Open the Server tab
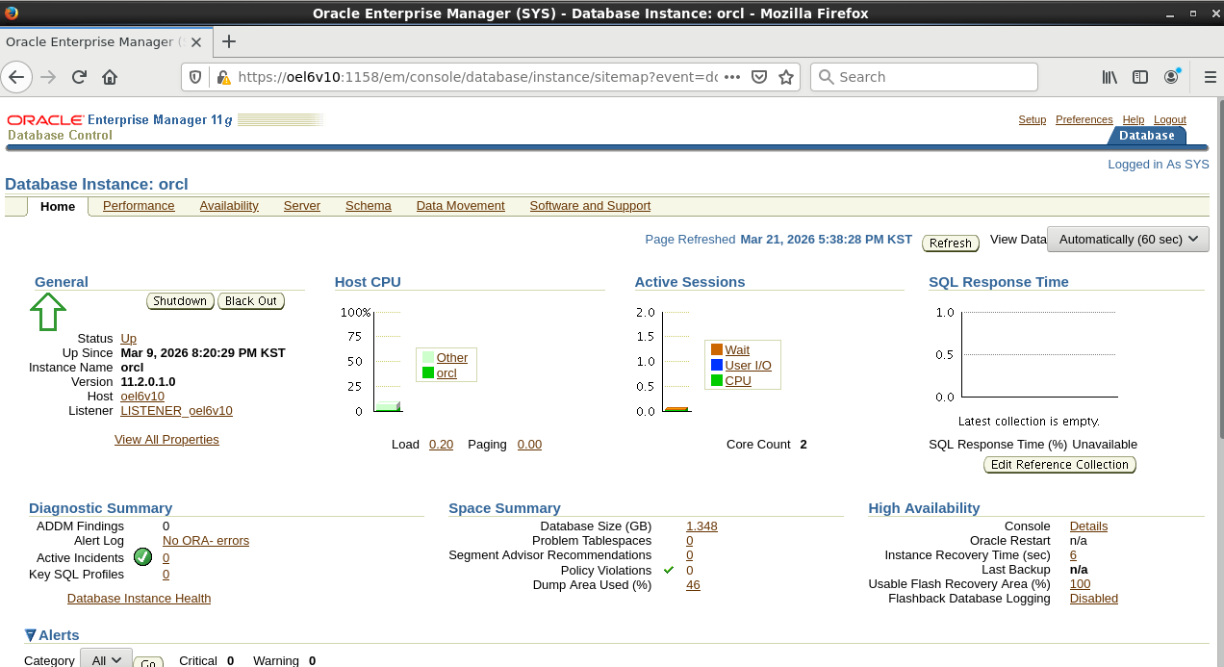1224x667 pixels. click(302, 206)
